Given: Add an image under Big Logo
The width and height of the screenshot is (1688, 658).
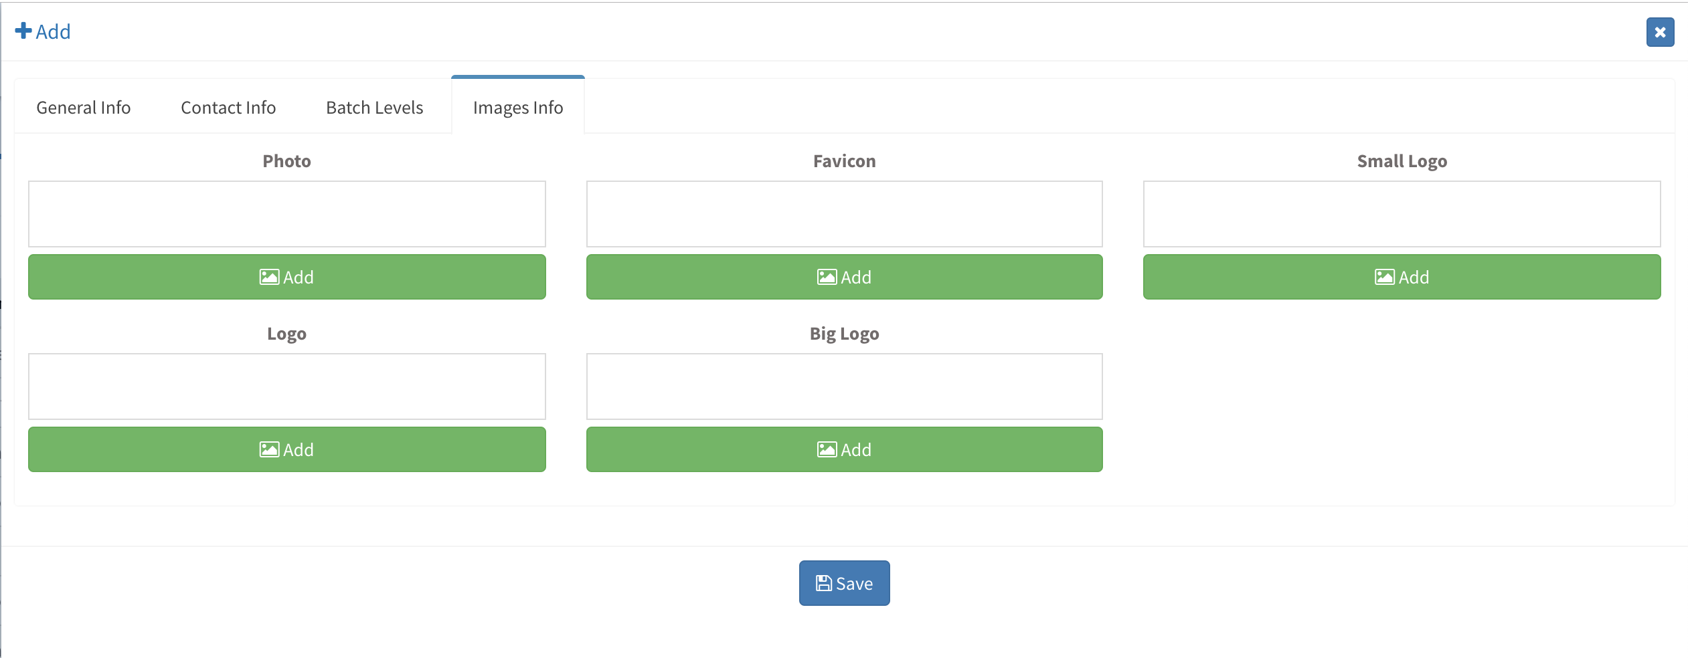Looking at the screenshot, I should (845, 449).
